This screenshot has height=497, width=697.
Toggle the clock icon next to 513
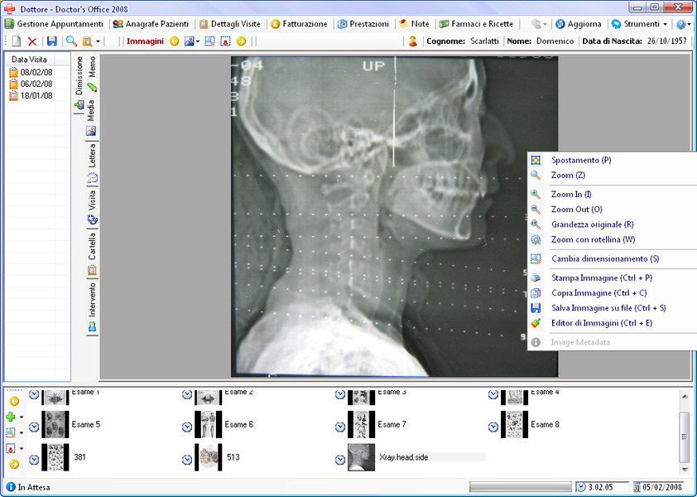187,460
